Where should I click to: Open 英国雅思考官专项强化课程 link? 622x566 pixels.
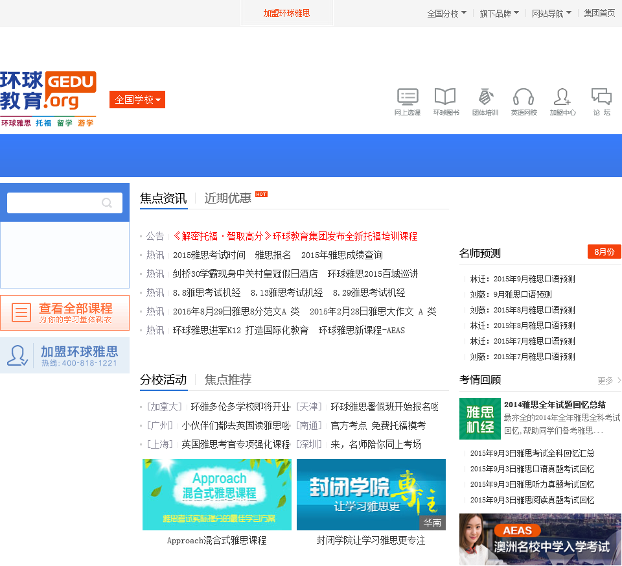(x=236, y=444)
